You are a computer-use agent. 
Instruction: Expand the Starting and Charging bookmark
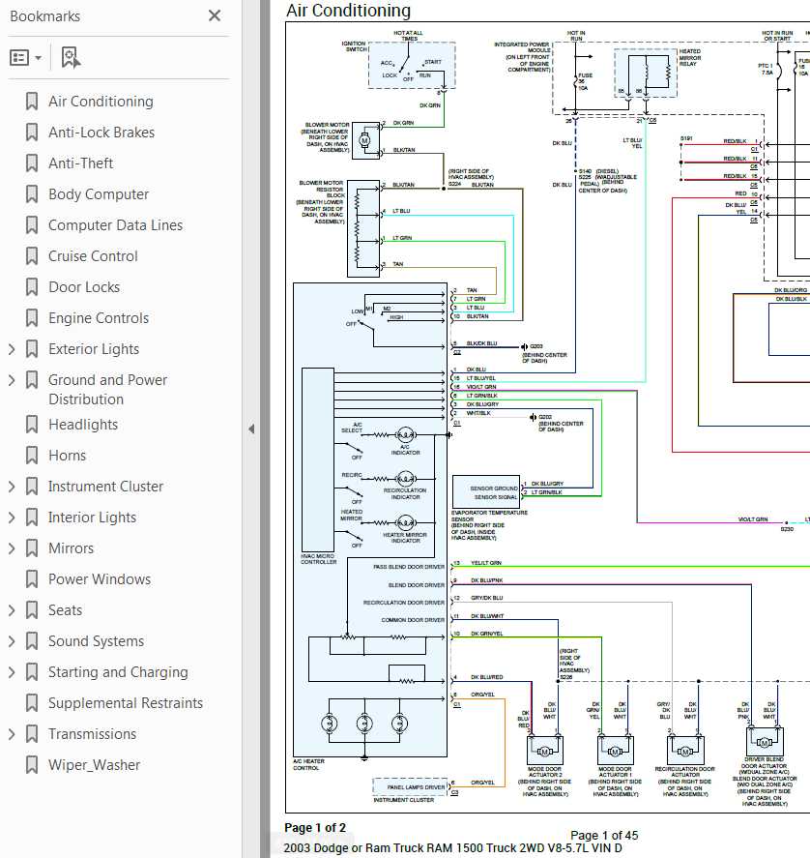click(12, 672)
